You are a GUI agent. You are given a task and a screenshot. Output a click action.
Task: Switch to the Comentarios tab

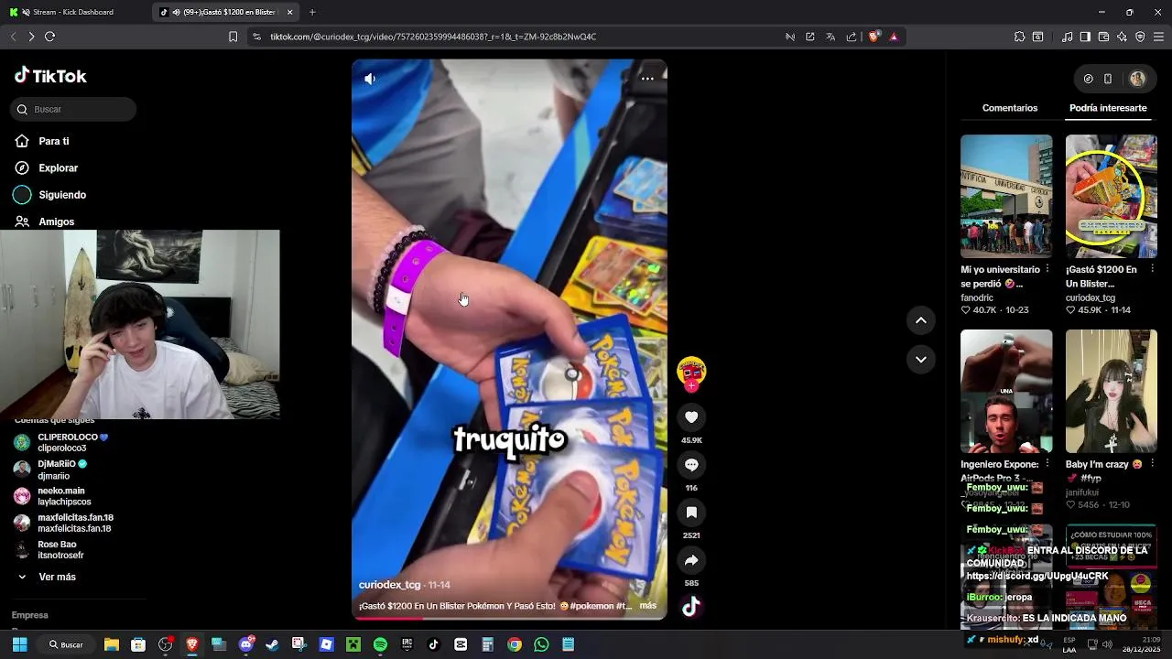click(1010, 108)
